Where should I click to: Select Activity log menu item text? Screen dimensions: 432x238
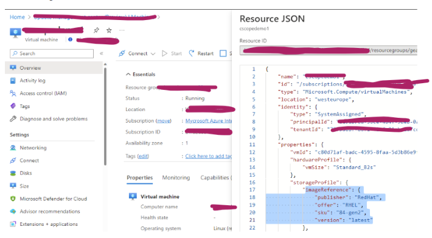click(x=32, y=81)
